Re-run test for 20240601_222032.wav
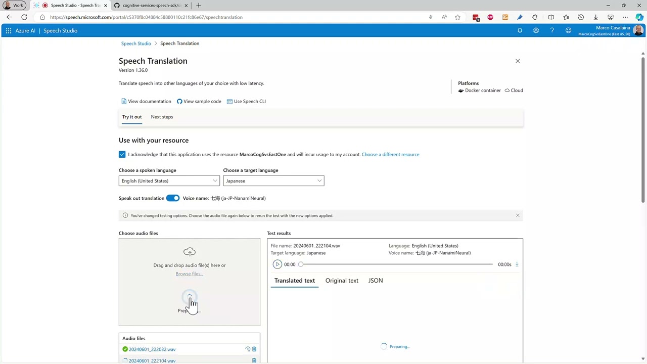 [x=248, y=349]
